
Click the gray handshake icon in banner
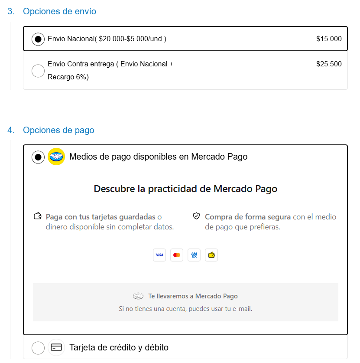(138, 296)
